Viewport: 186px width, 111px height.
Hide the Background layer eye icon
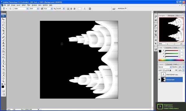(x=159, y=80)
